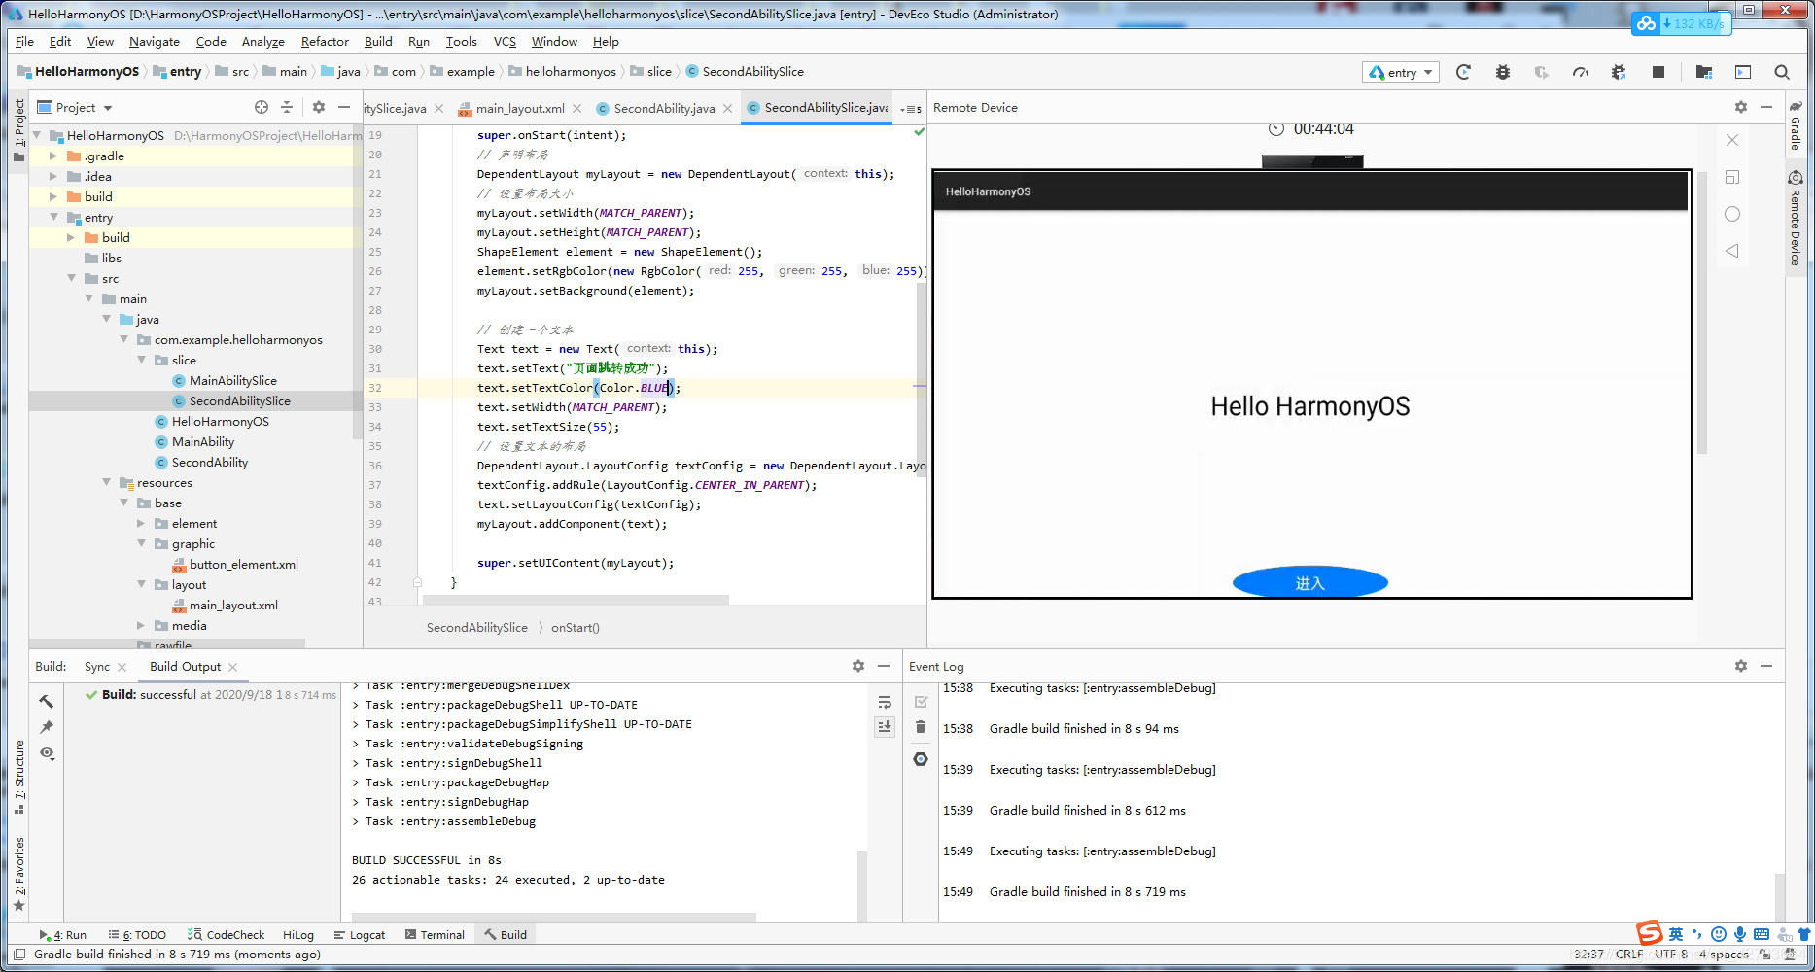Close the remote device emulator session
Screen dimensions: 1815x972
coord(1732,140)
